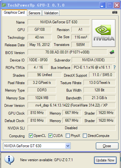Toggle the OpenCL checkbox
Image resolution: width=121 pixels, height=168 pixels.
(31, 136)
